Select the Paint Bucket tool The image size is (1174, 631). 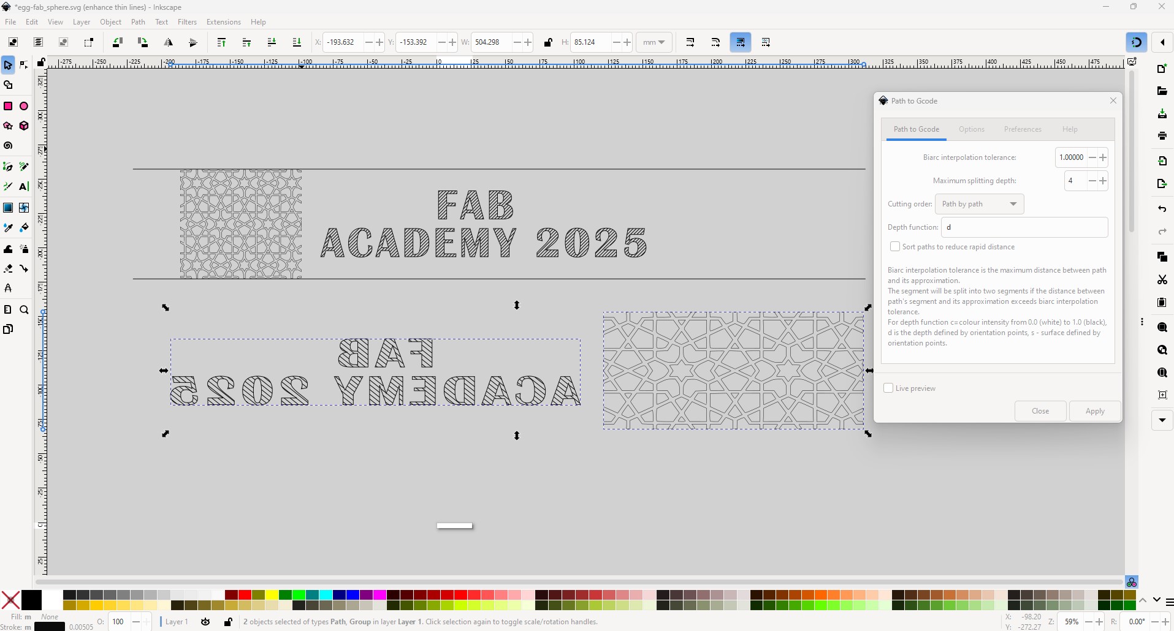24,228
